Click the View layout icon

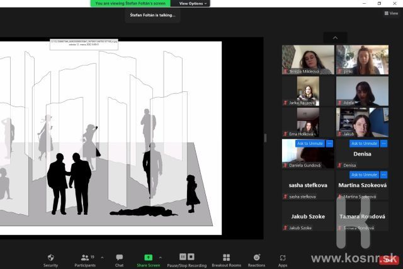tap(390, 13)
